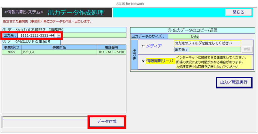This screenshot has width=258, height=134.
Task: Select the アイリス office row
Action: click(59, 52)
